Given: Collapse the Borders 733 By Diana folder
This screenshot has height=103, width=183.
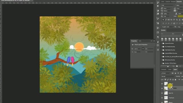Looking at the screenshot, I should tap(162, 63).
